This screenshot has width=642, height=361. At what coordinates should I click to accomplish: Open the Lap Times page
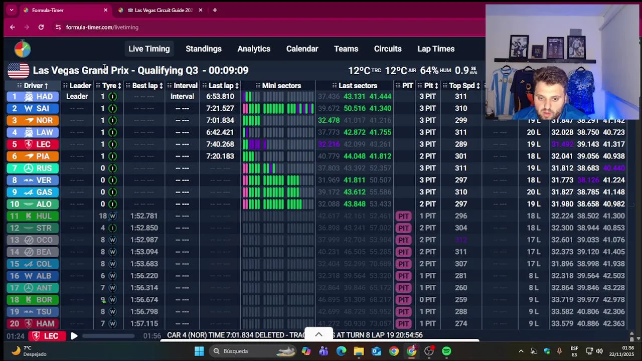click(436, 49)
